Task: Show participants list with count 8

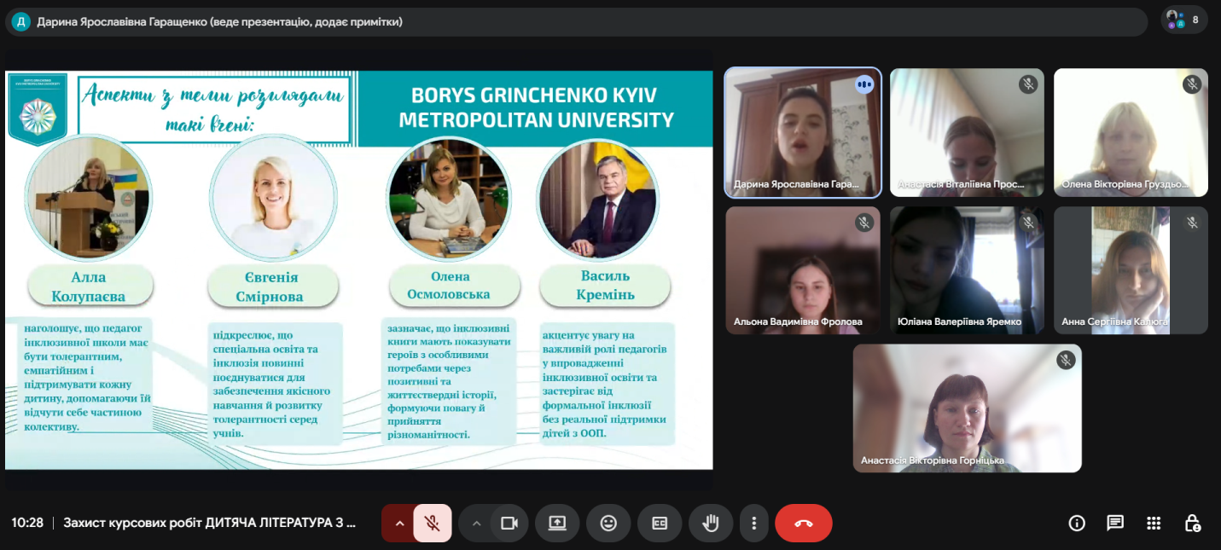Action: [x=1184, y=20]
